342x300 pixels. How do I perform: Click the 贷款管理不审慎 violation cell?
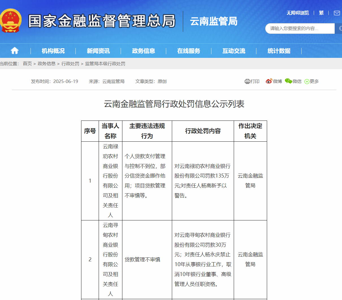[x=147, y=260]
